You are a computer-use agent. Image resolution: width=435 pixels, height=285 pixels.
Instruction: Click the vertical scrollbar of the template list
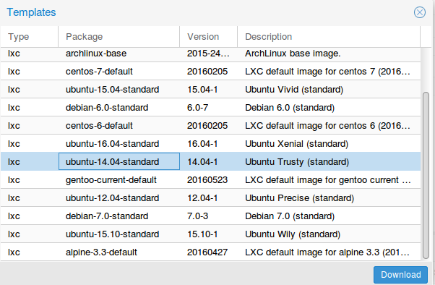click(x=426, y=175)
